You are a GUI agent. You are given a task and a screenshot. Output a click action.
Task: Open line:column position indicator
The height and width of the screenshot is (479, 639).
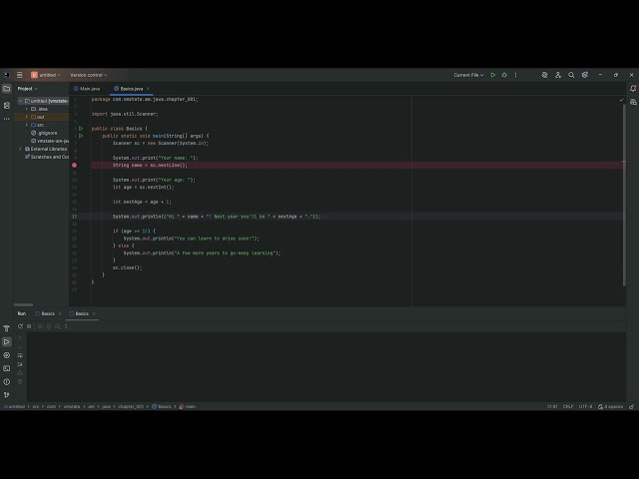click(x=552, y=406)
